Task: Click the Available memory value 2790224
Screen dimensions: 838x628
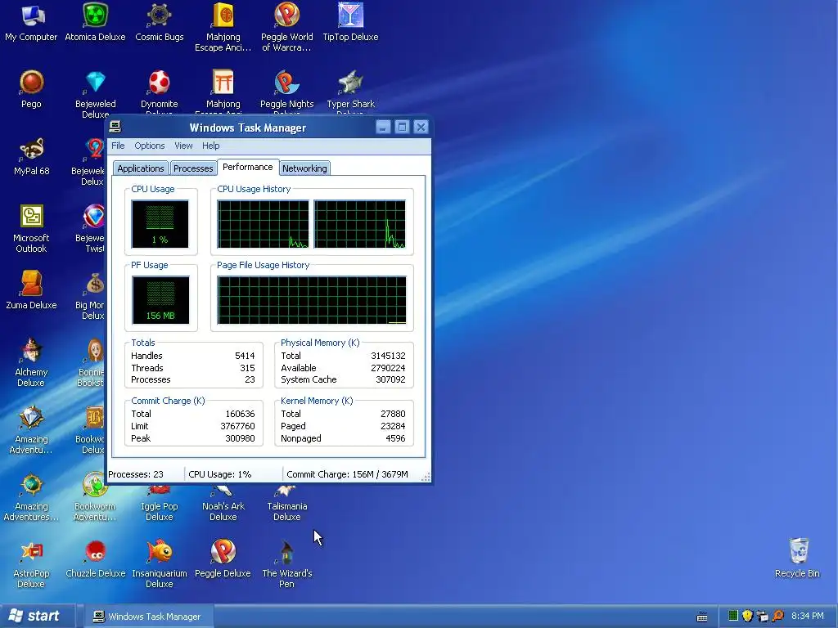Action: point(388,368)
